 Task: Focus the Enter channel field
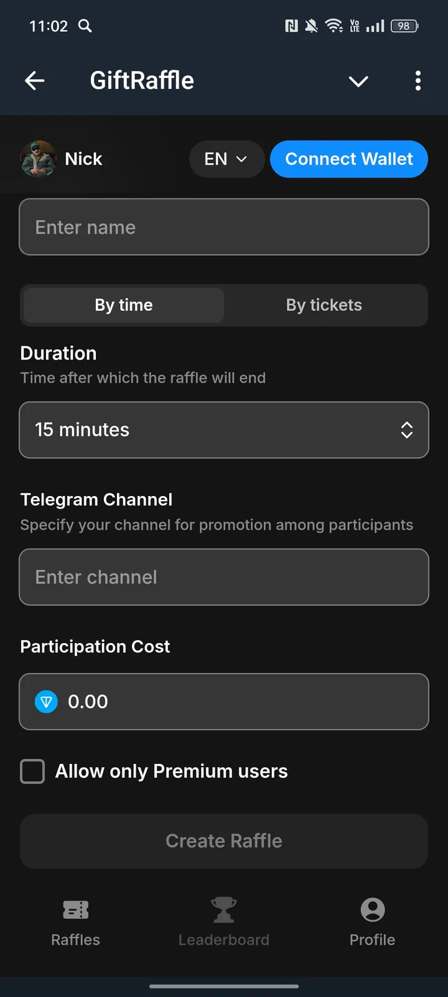pos(224,577)
